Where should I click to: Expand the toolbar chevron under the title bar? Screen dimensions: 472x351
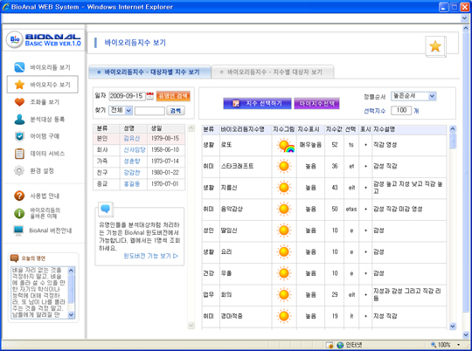pyautogui.click(x=464, y=18)
